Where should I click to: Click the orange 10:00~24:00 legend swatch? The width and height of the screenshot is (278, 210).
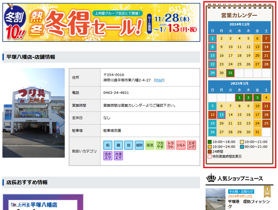coord(209,147)
